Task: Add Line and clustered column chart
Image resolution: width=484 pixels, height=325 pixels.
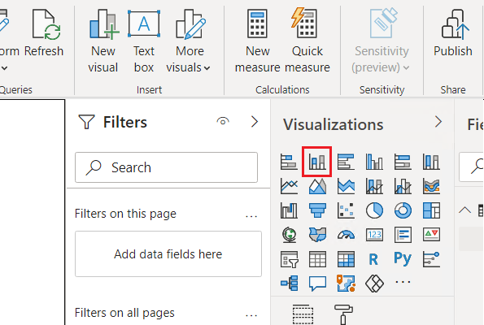Action: [403, 186]
